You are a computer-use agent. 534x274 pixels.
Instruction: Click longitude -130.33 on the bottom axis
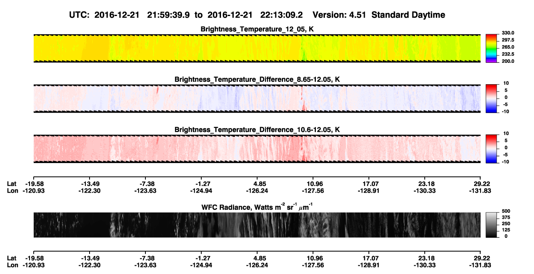pos(424,265)
